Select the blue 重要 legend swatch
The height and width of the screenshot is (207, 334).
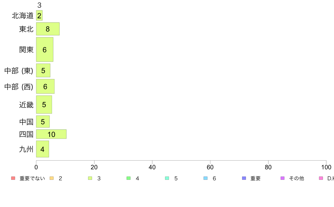[x=244, y=178]
